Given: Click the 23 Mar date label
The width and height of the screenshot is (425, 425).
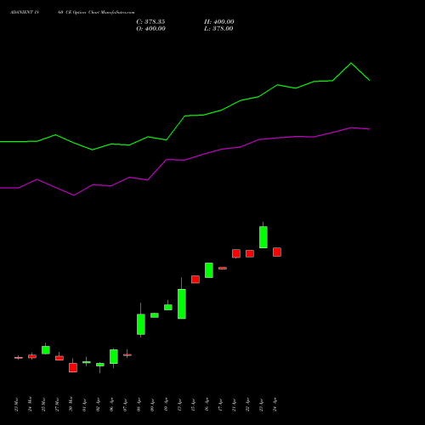Looking at the screenshot, I should click(x=16, y=405).
